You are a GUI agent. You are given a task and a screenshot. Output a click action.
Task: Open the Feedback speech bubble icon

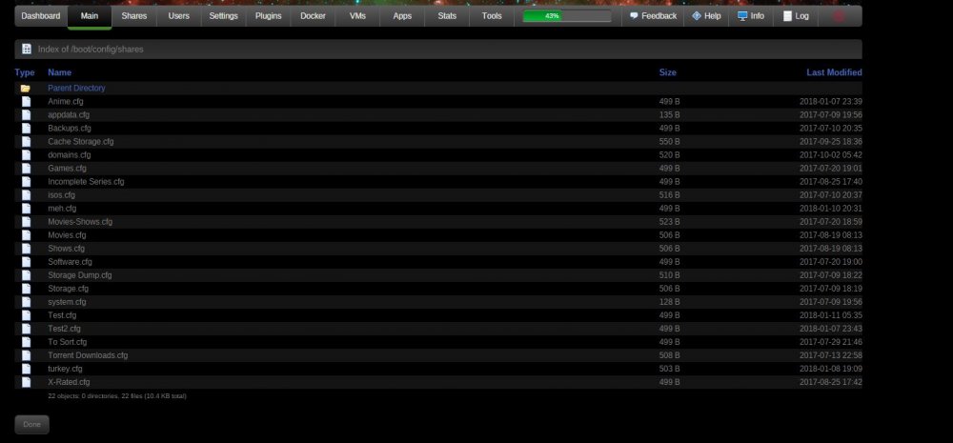coord(634,16)
